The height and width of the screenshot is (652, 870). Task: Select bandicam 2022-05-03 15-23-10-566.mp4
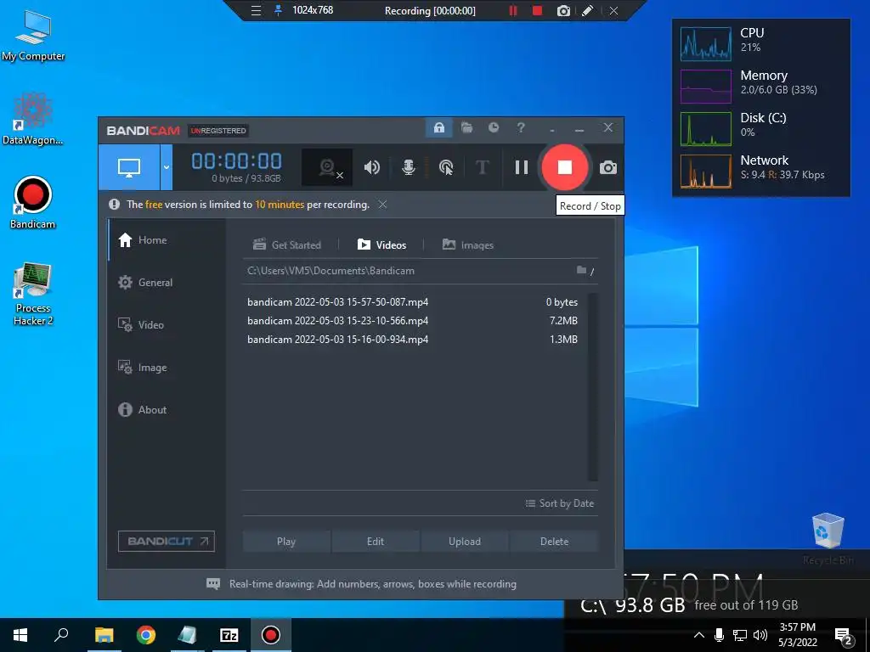click(413, 320)
